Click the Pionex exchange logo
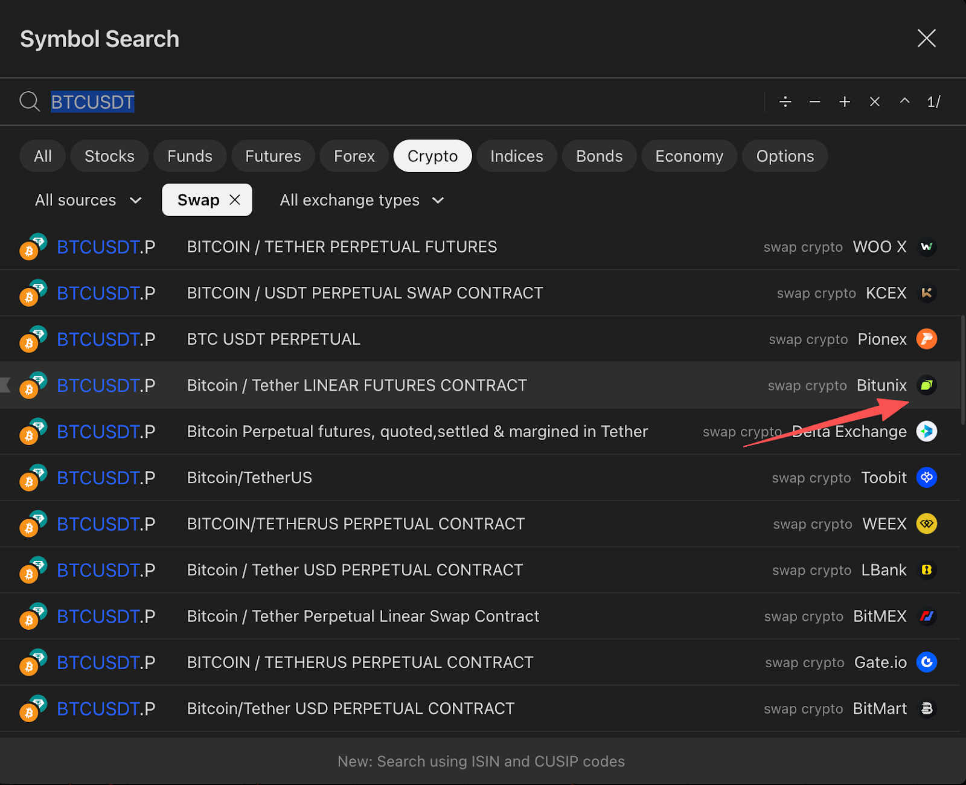This screenshot has height=785, width=966. click(926, 339)
